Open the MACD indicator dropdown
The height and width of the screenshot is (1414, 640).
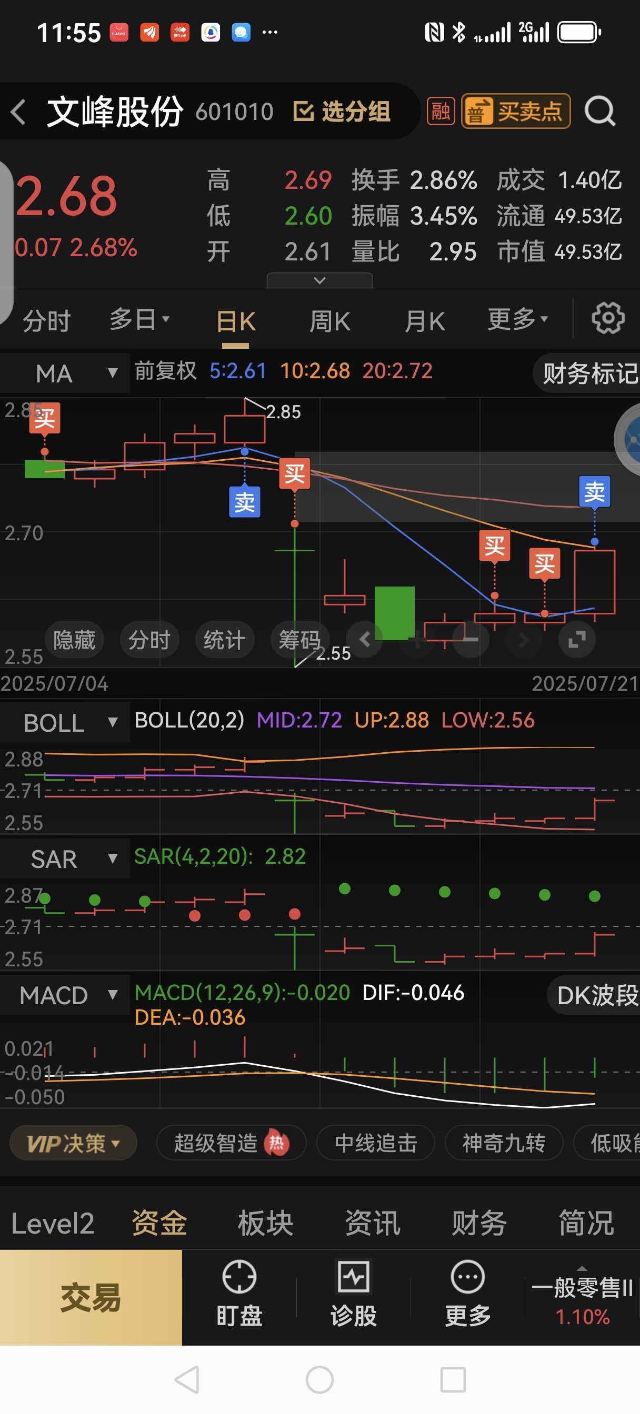[65, 995]
